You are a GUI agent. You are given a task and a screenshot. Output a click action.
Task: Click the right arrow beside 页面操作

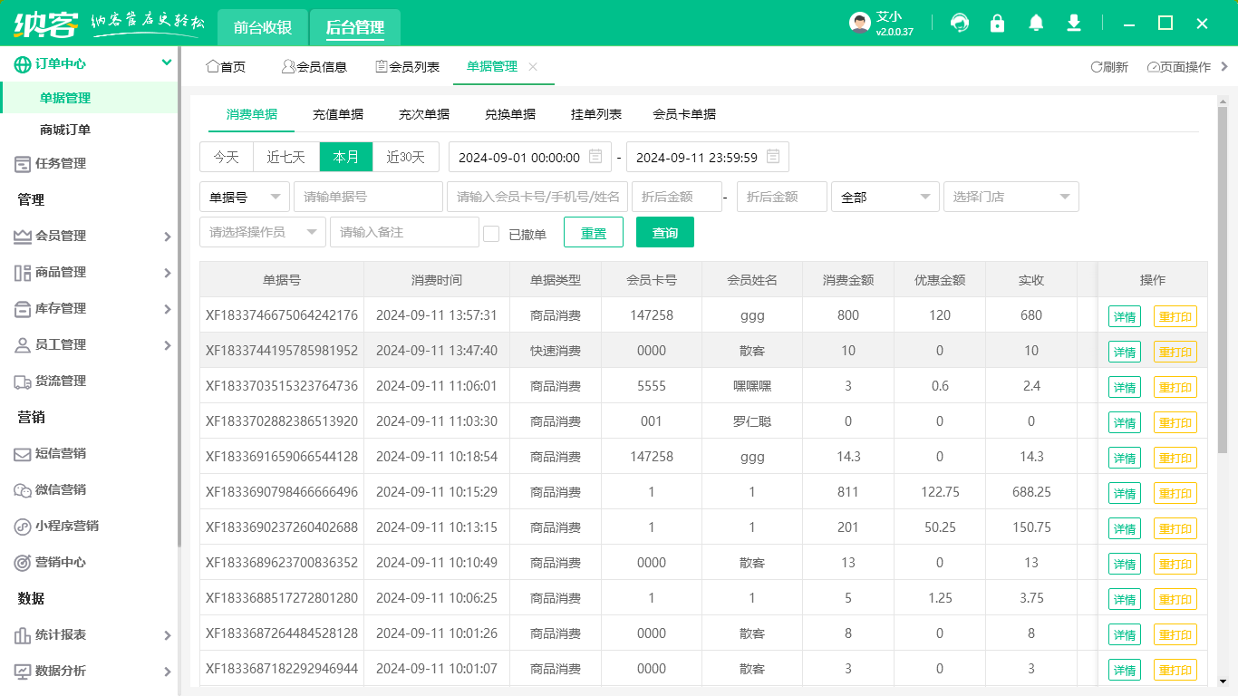click(x=1225, y=66)
